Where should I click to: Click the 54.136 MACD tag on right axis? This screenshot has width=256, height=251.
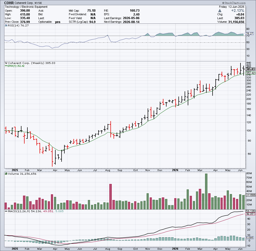pyautogui.click(x=250, y=211)
